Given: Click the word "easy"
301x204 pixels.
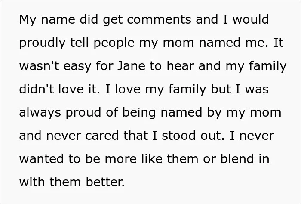Looking at the screenshot, I should [77, 66].
